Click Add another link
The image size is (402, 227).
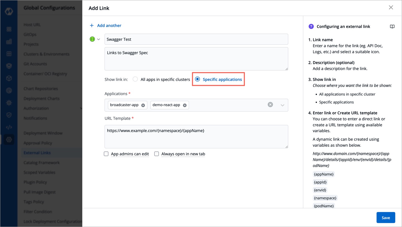[x=109, y=26]
